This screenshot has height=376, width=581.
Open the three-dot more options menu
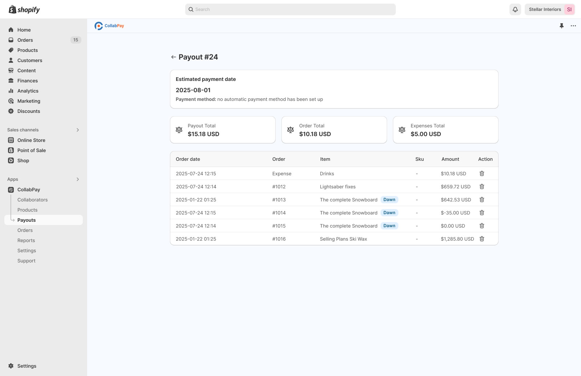[x=573, y=26]
